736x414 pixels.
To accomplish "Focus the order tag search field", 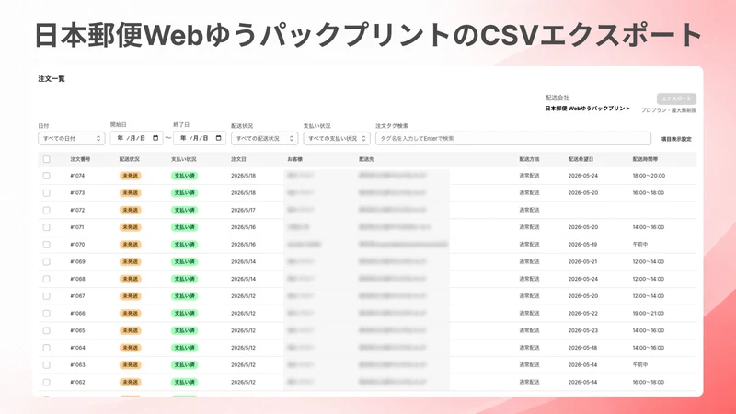I will point(513,139).
